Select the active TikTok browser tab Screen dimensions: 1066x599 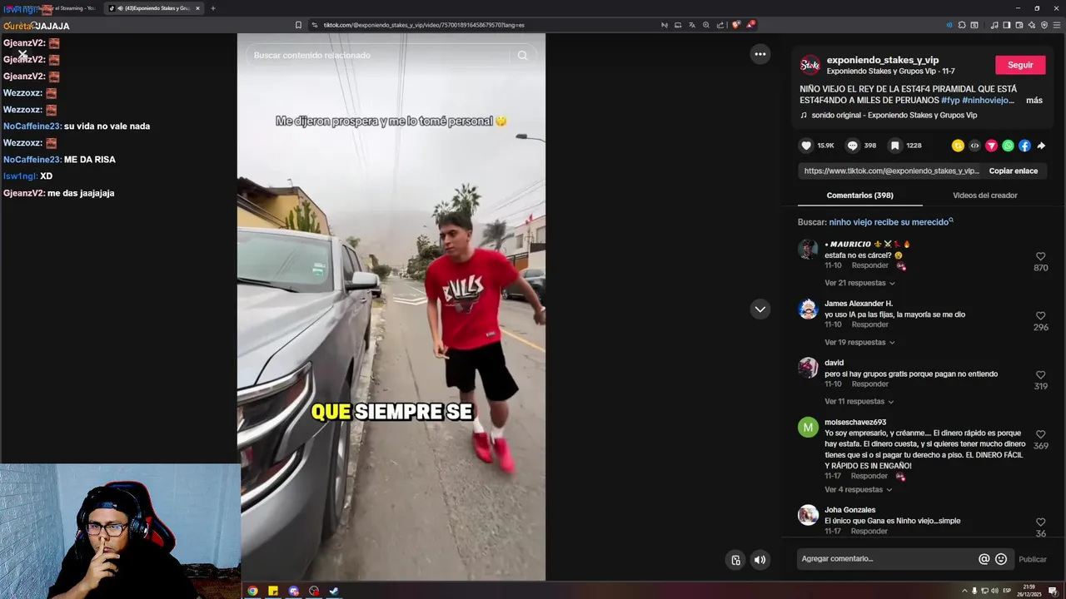pyautogui.click(x=153, y=8)
